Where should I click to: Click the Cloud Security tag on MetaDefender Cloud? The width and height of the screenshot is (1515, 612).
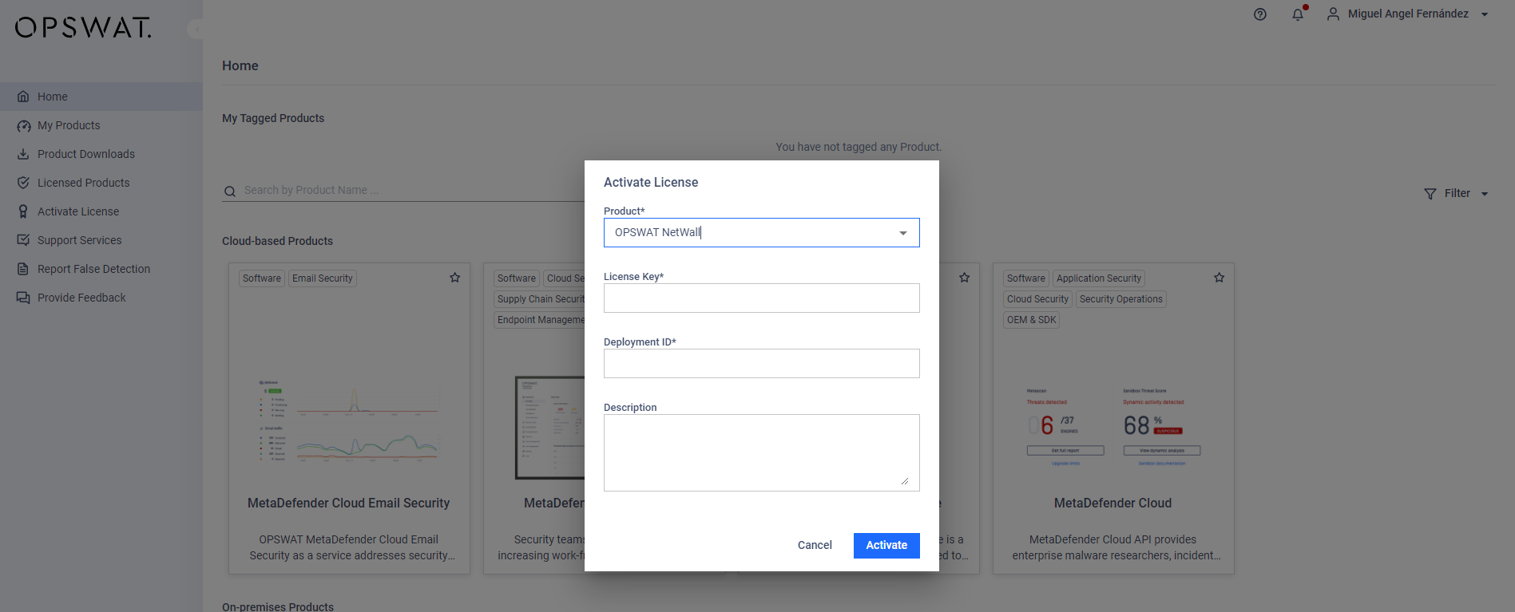[x=1037, y=299]
